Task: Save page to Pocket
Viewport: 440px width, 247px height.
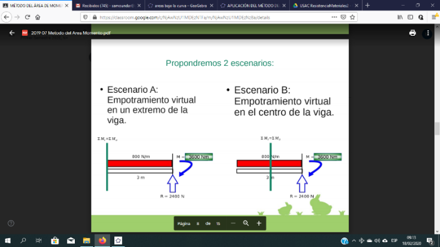Action: [x=343, y=18]
